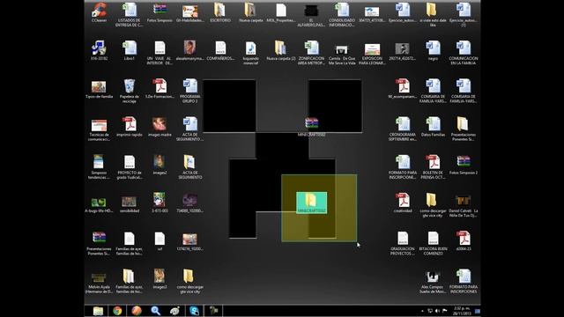This screenshot has height=317, width=564.
Task: Open Simposio tendencias file icon
Action: [x=99, y=166]
